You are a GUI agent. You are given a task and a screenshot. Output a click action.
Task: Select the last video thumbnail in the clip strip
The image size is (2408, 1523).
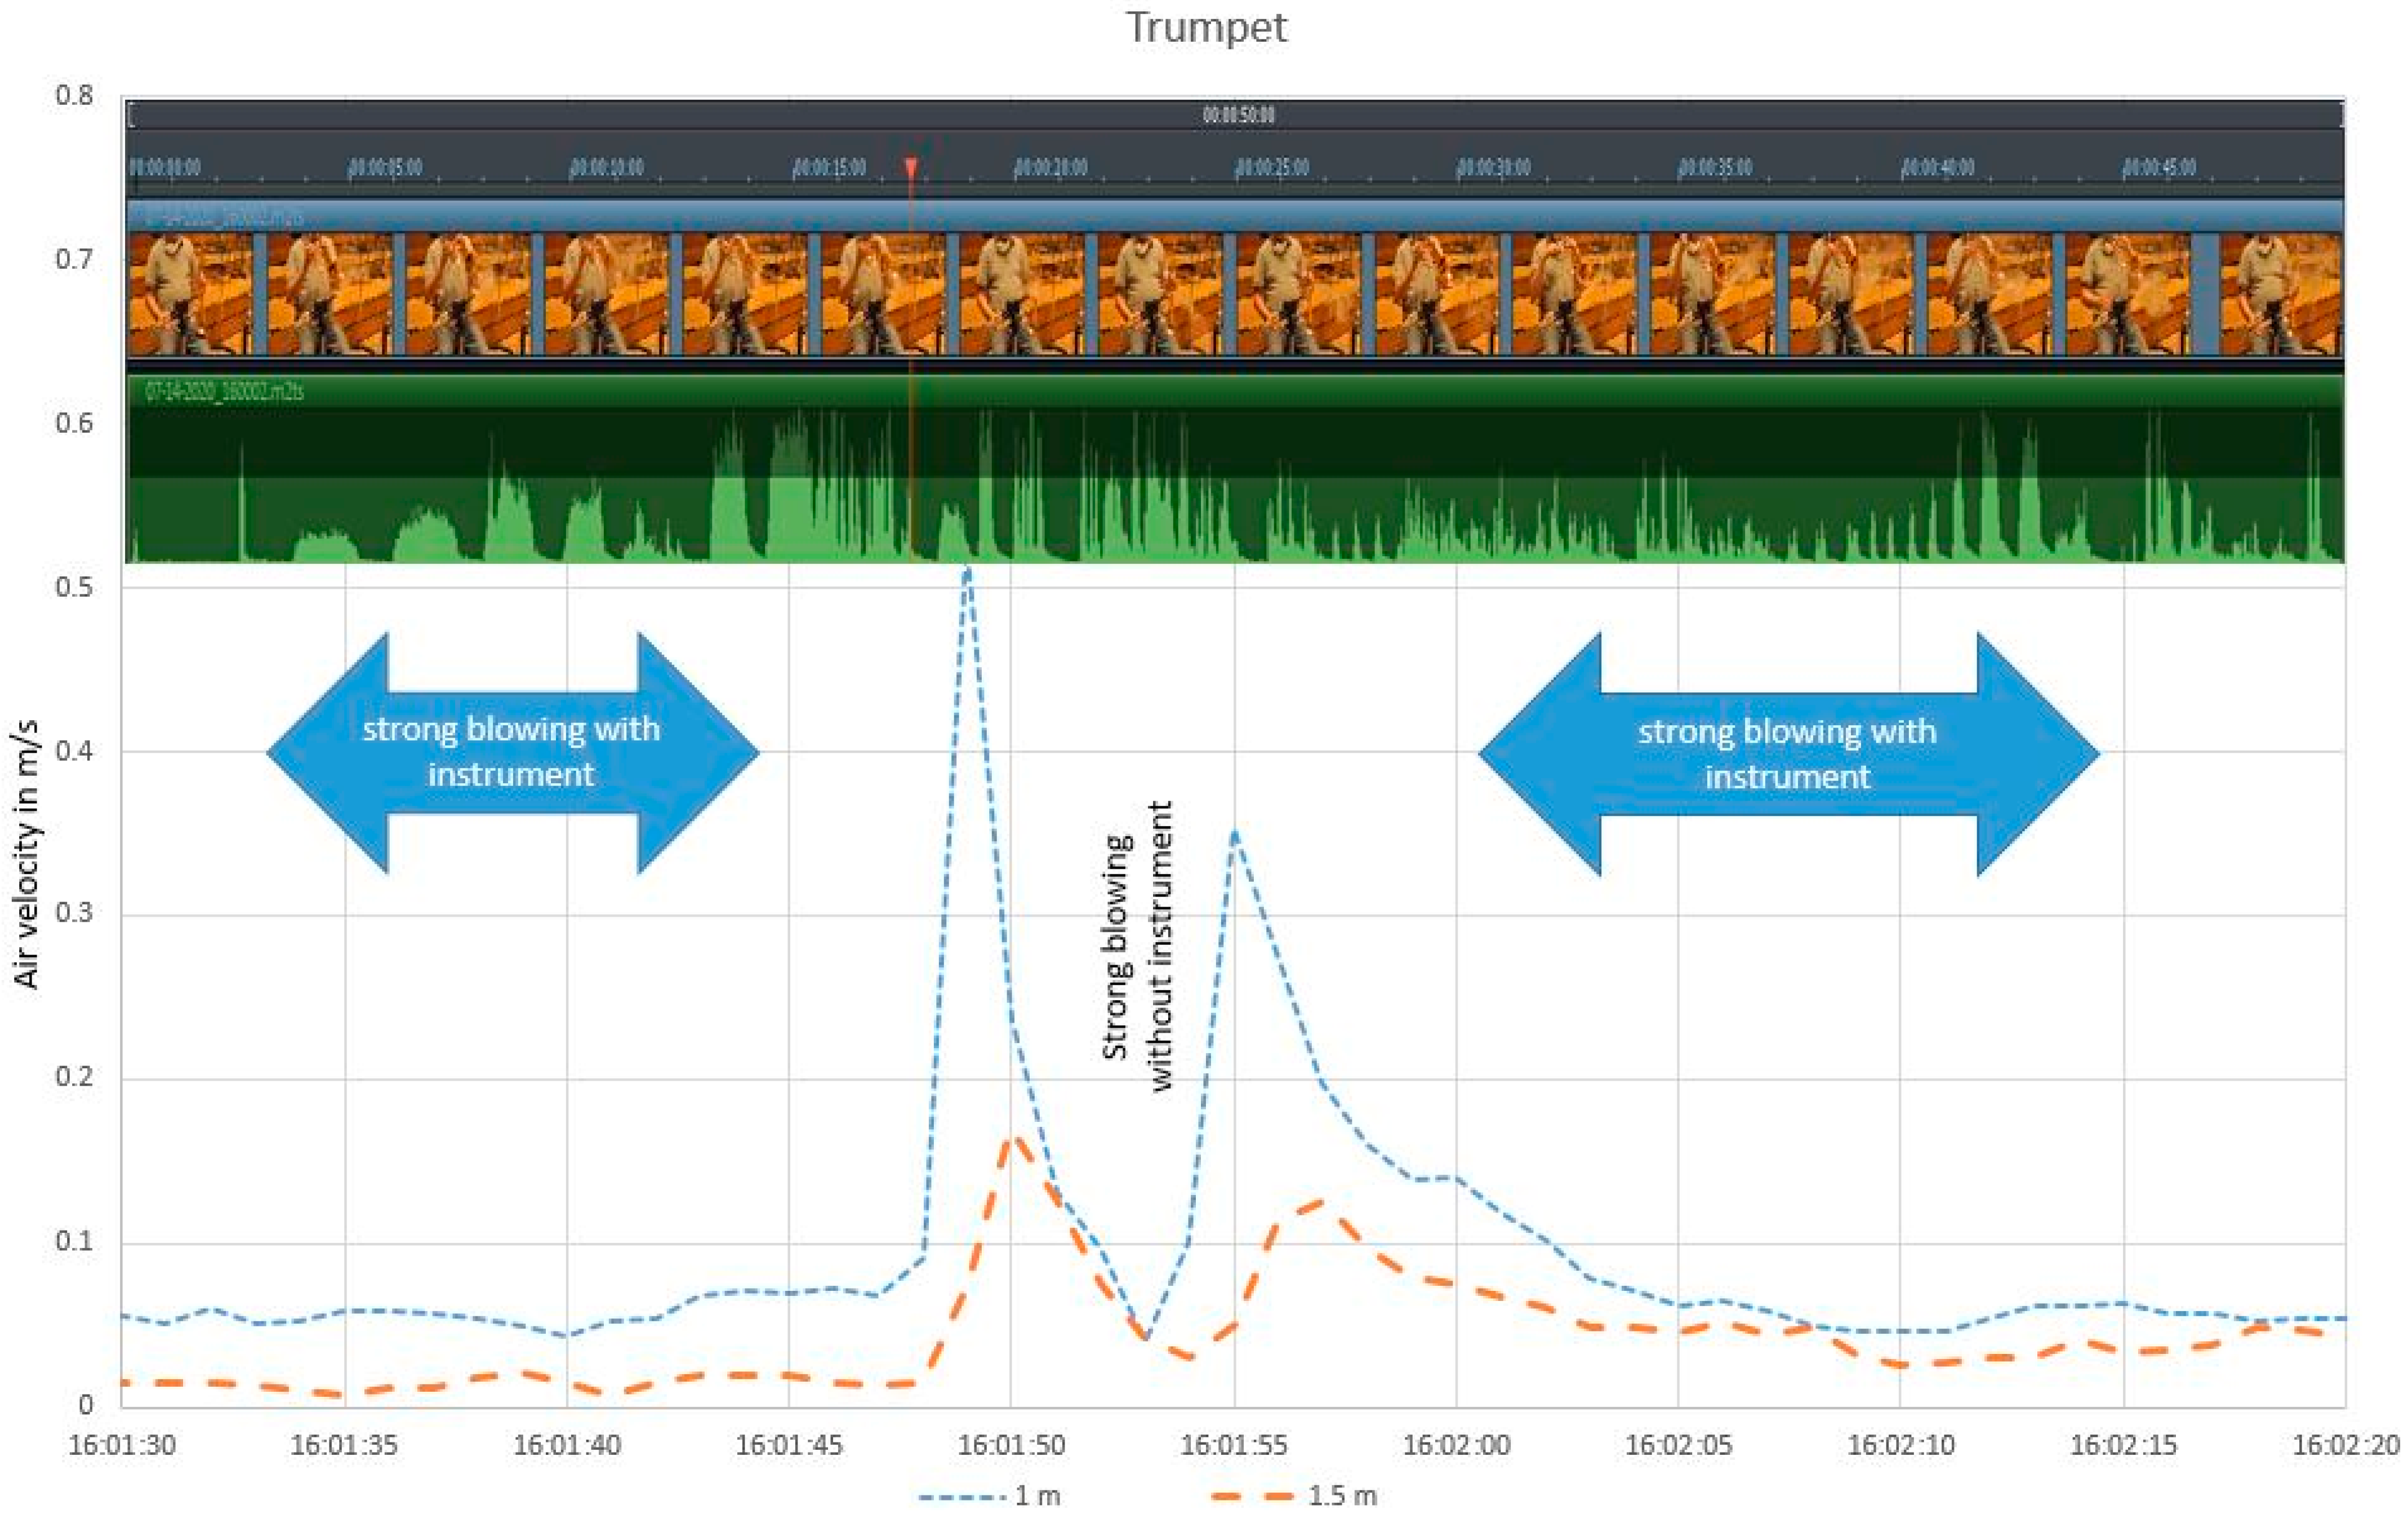tap(2280, 294)
